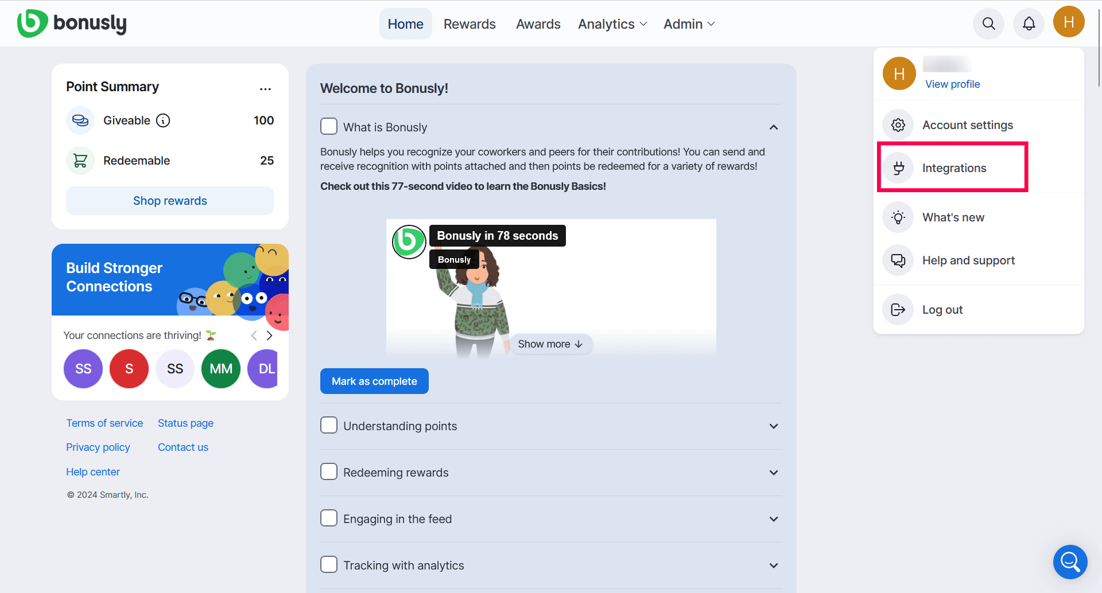The width and height of the screenshot is (1102, 593).
Task: Open the Contact us link
Action: (x=183, y=447)
